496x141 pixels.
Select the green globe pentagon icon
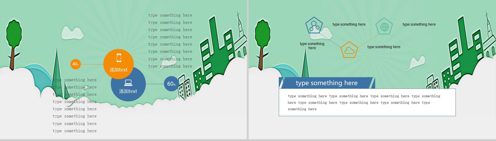point(384,26)
